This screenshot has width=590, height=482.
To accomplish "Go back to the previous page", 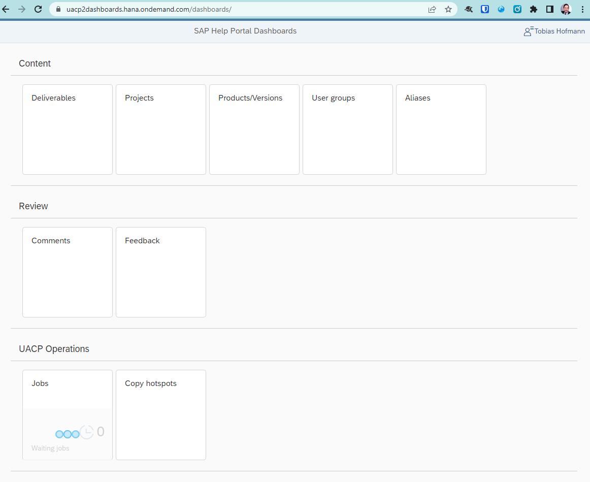I will [6, 9].
